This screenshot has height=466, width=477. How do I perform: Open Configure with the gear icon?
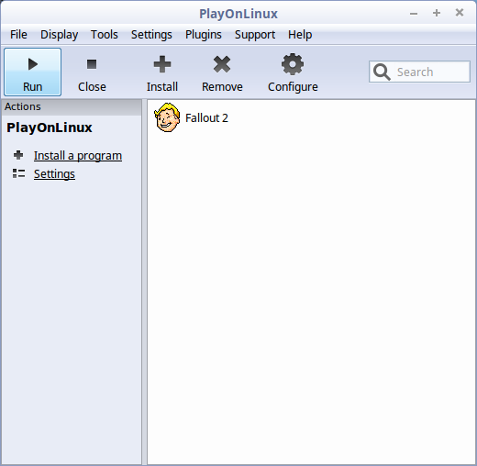click(293, 72)
